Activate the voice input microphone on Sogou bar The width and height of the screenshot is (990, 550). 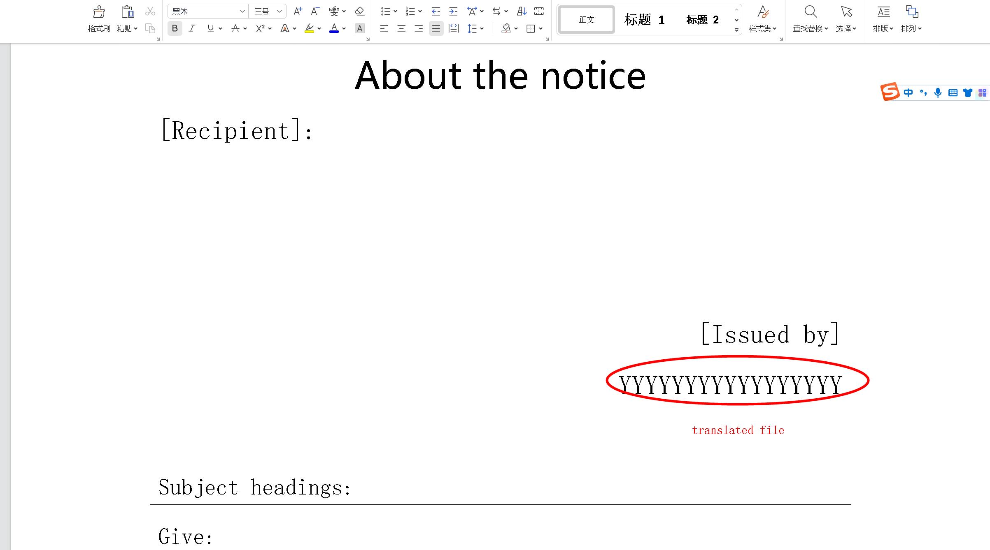click(x=938, y=92)
